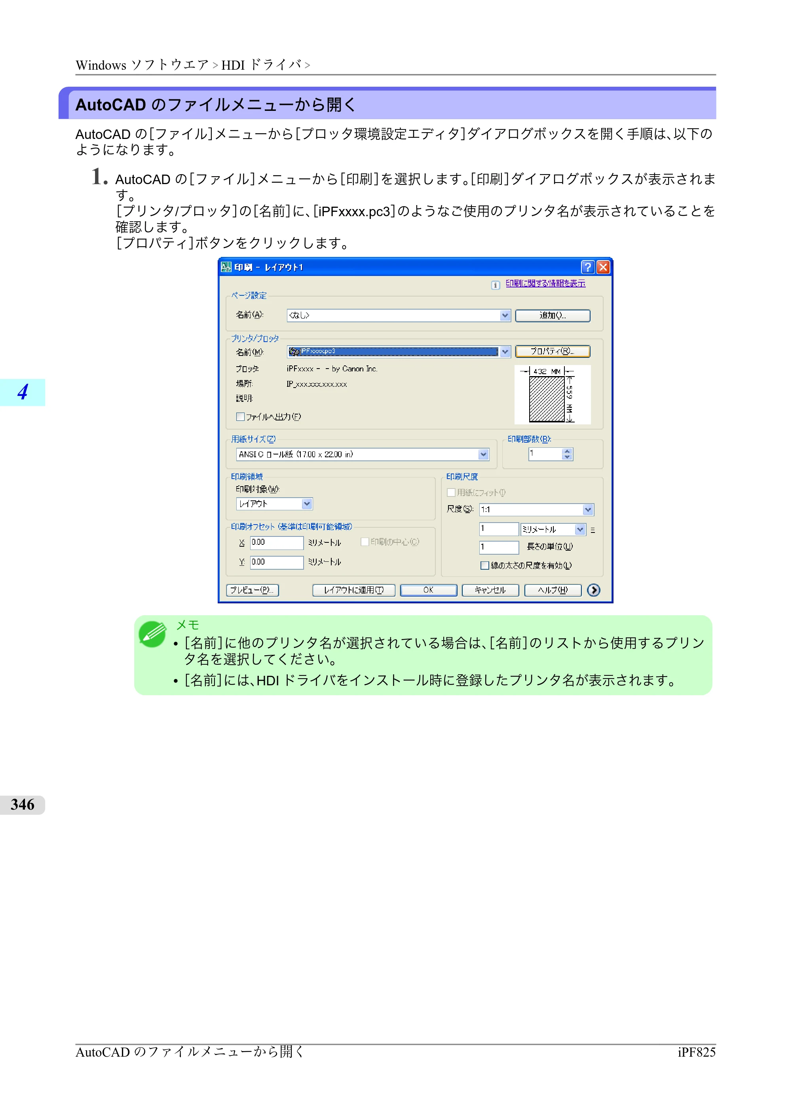Open the 印刷対象 レイアウト dropdown

(307, 504)
